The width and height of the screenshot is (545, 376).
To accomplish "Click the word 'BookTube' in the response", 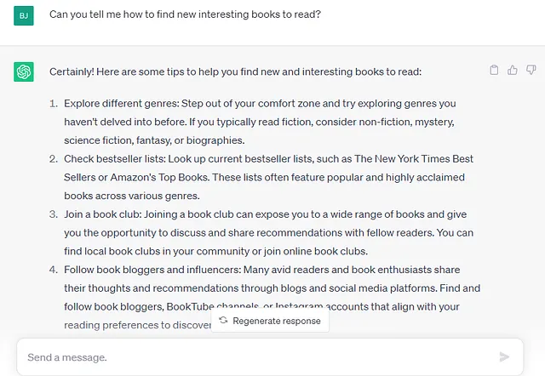I will tap(190, 306).
